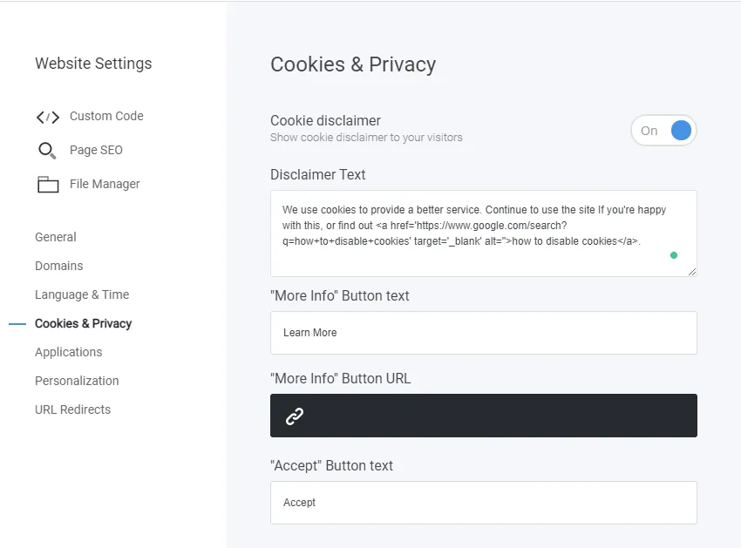Open File Manager with the folder icon

click(x=48, y=184)
